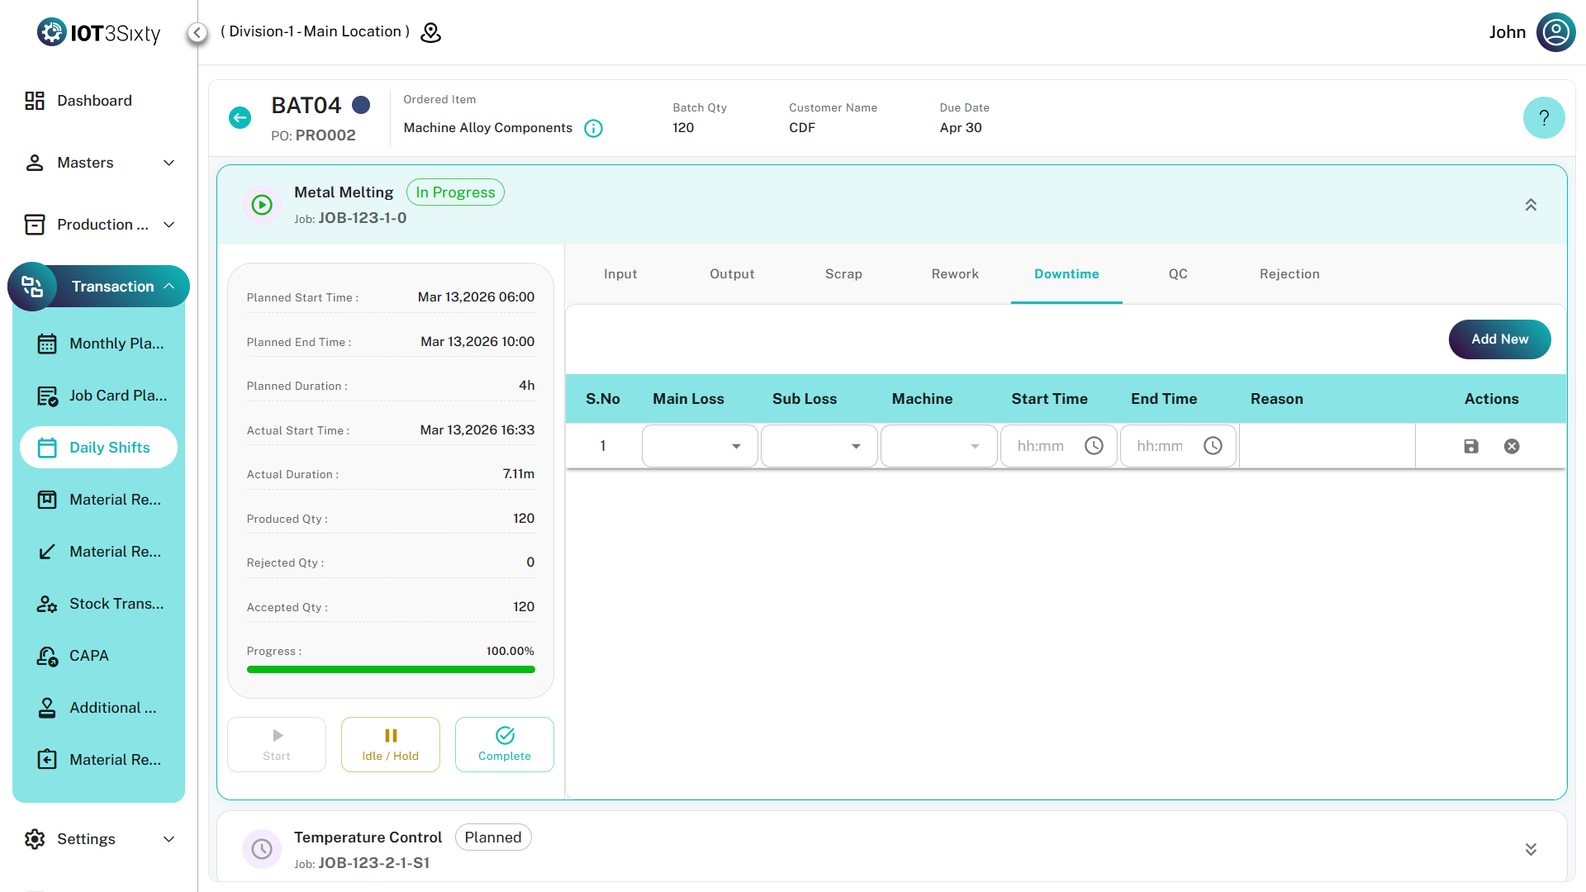Click the Add New button
1586x892 pixels.
tap(1499, 339)
